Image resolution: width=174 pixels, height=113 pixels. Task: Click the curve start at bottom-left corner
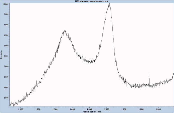tap(11, 104)
